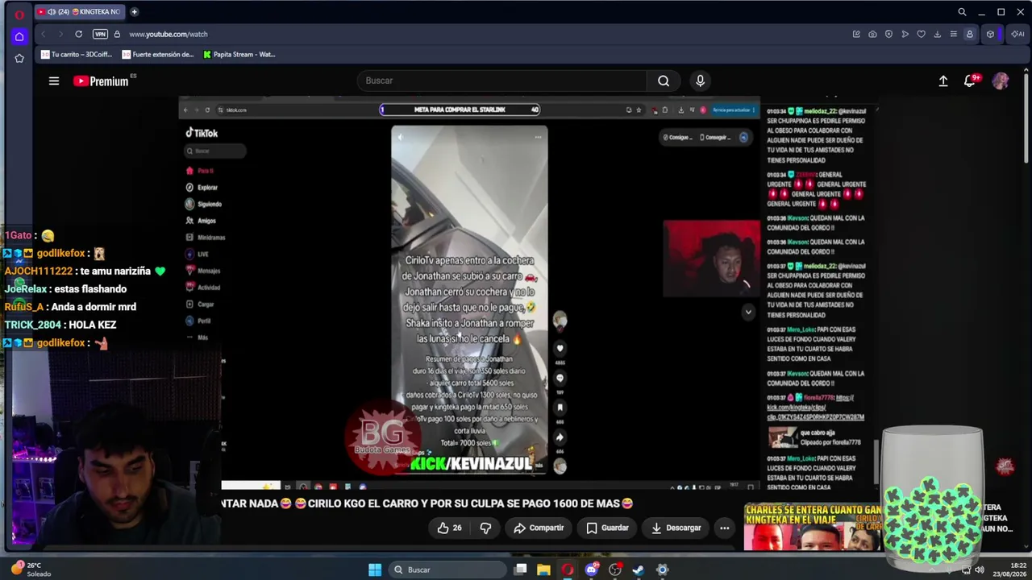Open the 'Tu carrito – 3DCoiff...' bookmark
1032x580 pixels.
(x=77, y=55)
